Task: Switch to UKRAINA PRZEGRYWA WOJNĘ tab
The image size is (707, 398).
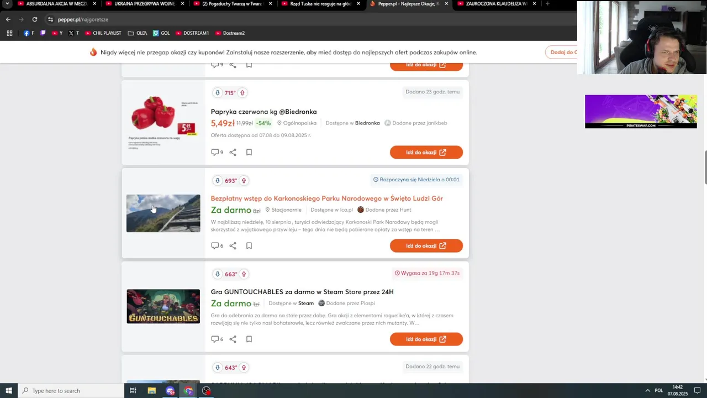Action: 140,3
